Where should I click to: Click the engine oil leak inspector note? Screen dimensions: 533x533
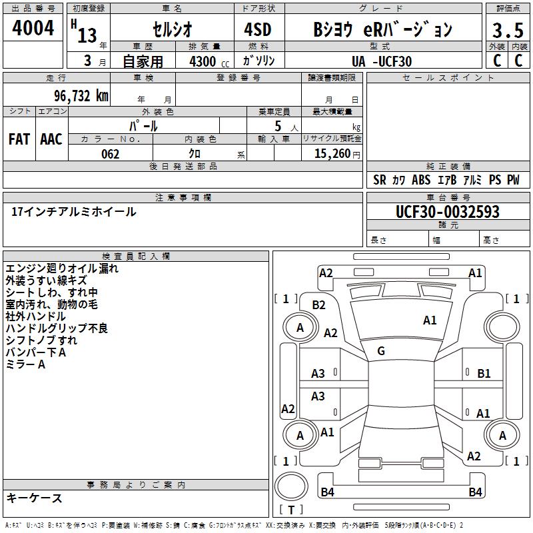(62, 268)
